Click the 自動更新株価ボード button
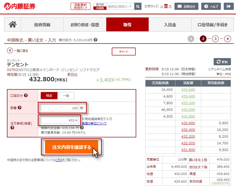 coord(81,6)
